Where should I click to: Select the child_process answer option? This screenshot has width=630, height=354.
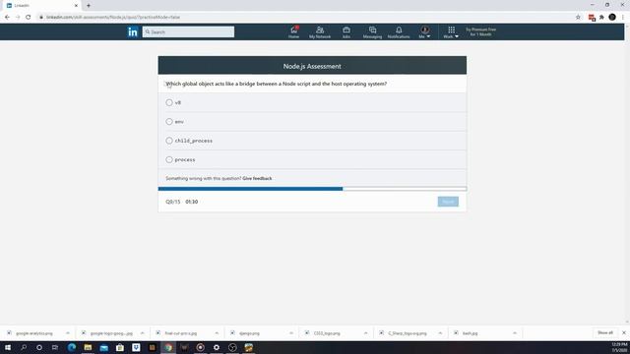coord(169,141)
